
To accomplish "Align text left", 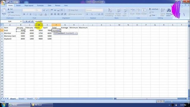I will click(52, 14).
